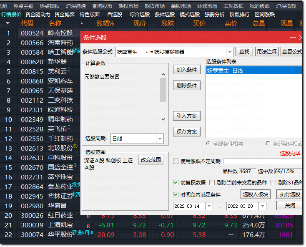Image resolution: width=306 pixels, height=247 pixels.
Task: Click 加入条件 to add the condition
Action: [x=187, y=70]
